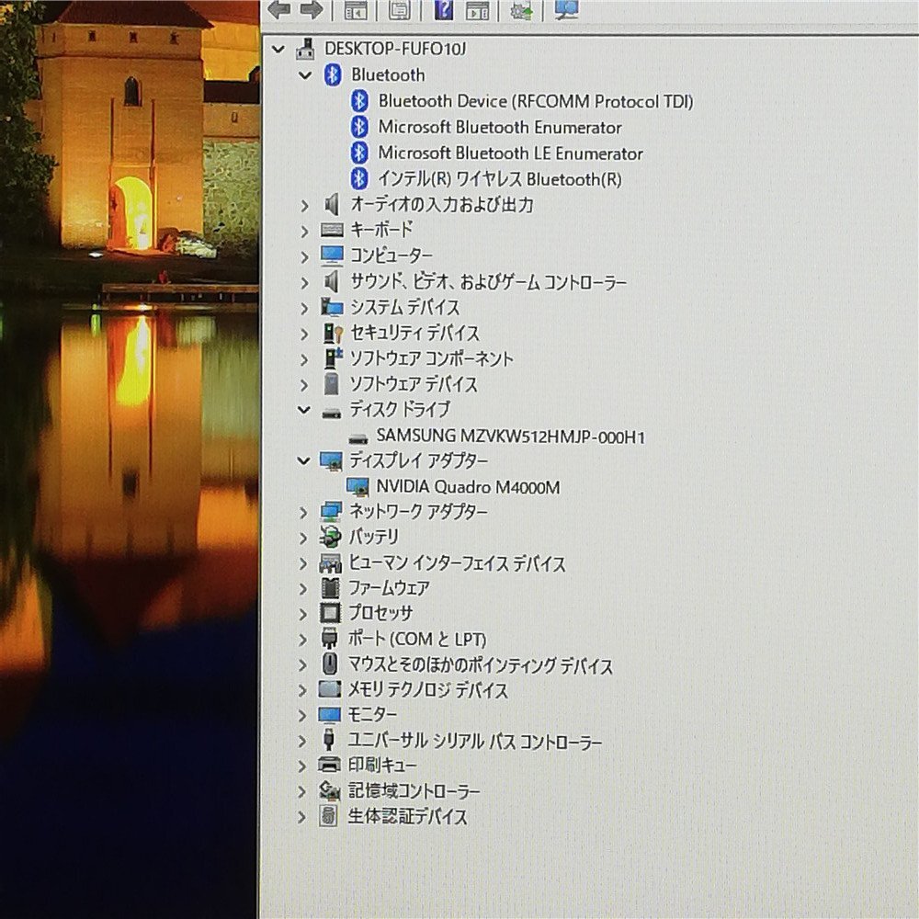Click the ユニバーサル シリアル バス コントローラー USB icon
This screenshot has width=919, height=919.
pyautogui.click(x=329, y=740)
